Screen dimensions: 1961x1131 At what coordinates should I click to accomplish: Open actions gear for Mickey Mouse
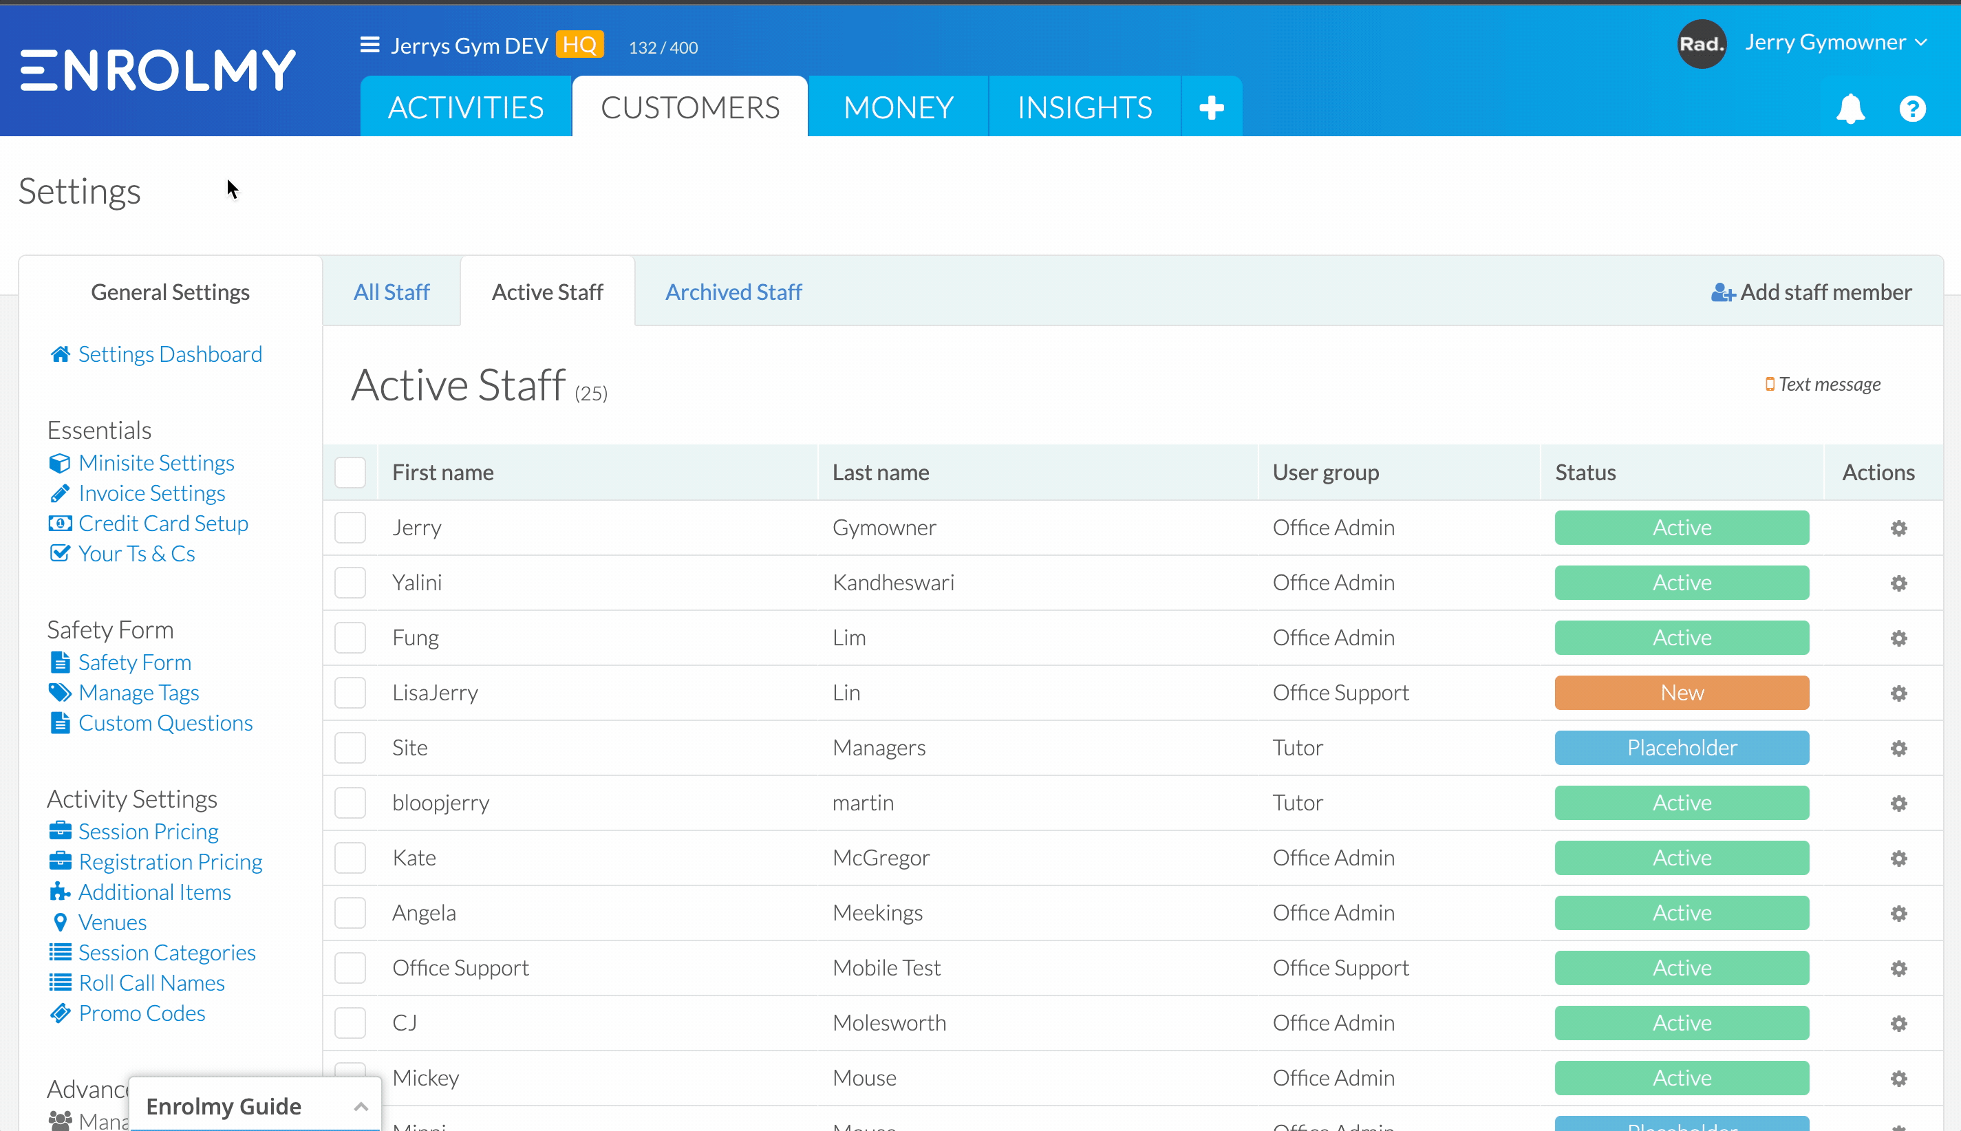click(x=1899, y=1079)
